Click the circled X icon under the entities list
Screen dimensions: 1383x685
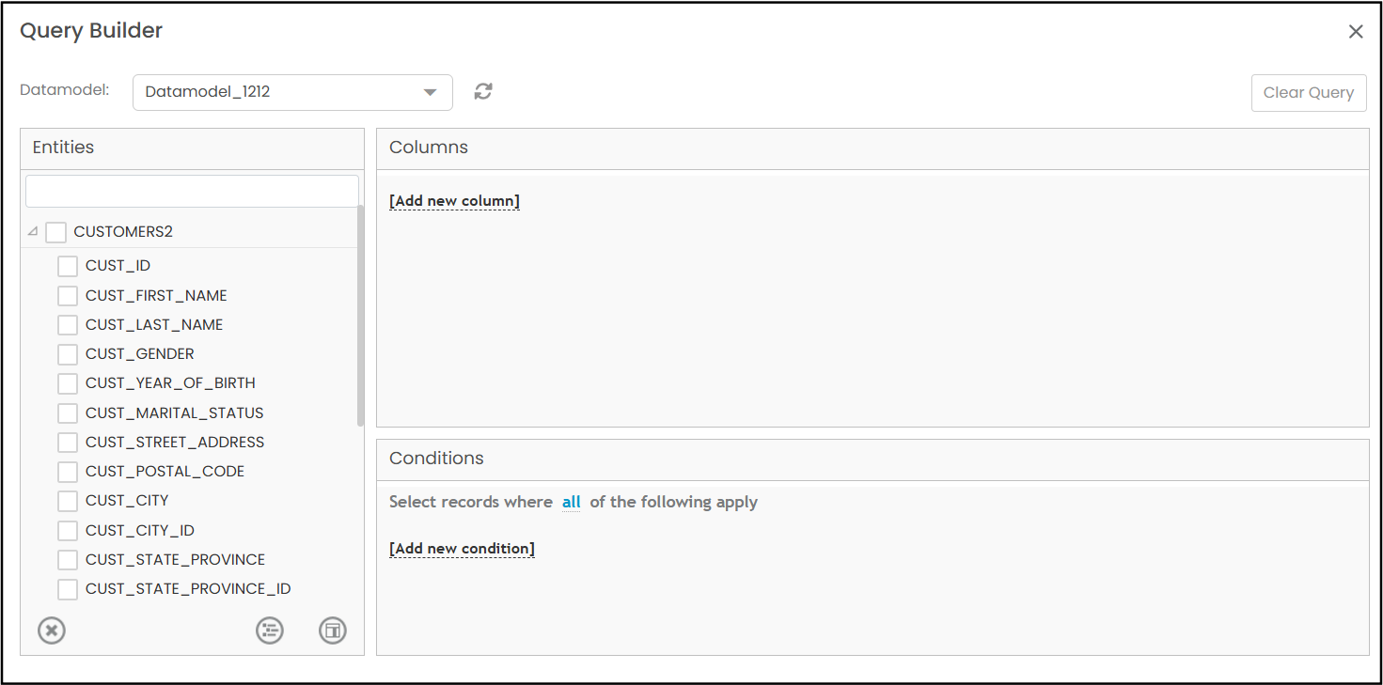point(52,631)
